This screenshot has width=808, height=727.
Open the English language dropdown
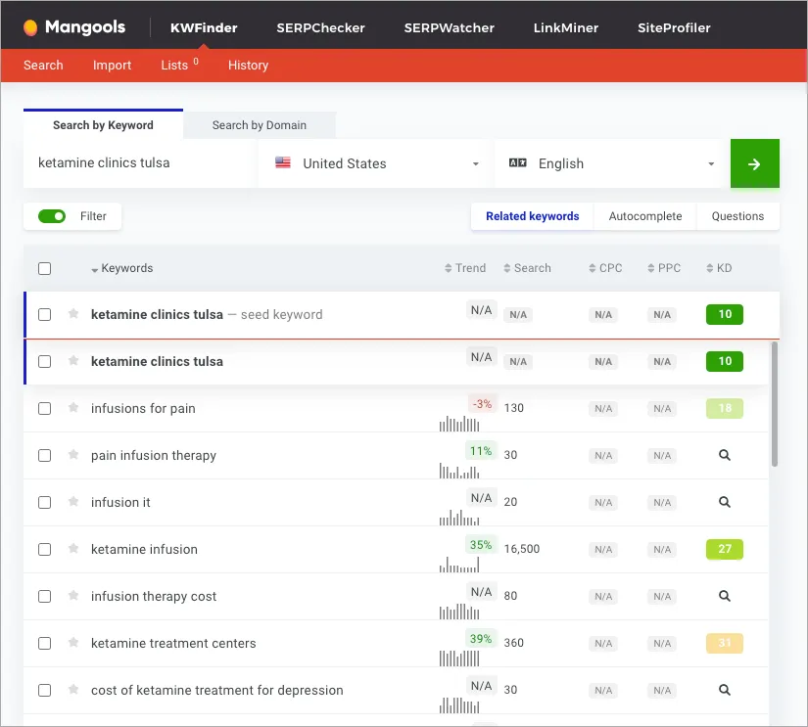pyautogui.click(x=713, y=163)
